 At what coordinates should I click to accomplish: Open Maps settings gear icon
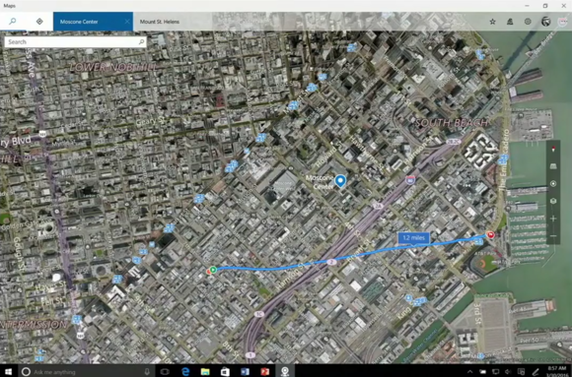(x=528, y=22)
